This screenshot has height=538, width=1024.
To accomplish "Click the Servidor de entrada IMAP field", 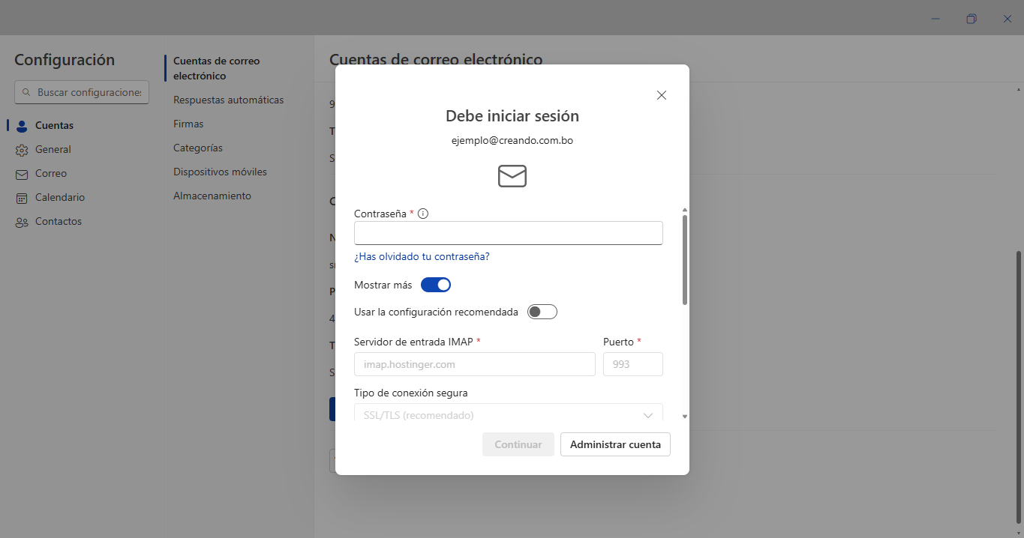I will point(475,364).
